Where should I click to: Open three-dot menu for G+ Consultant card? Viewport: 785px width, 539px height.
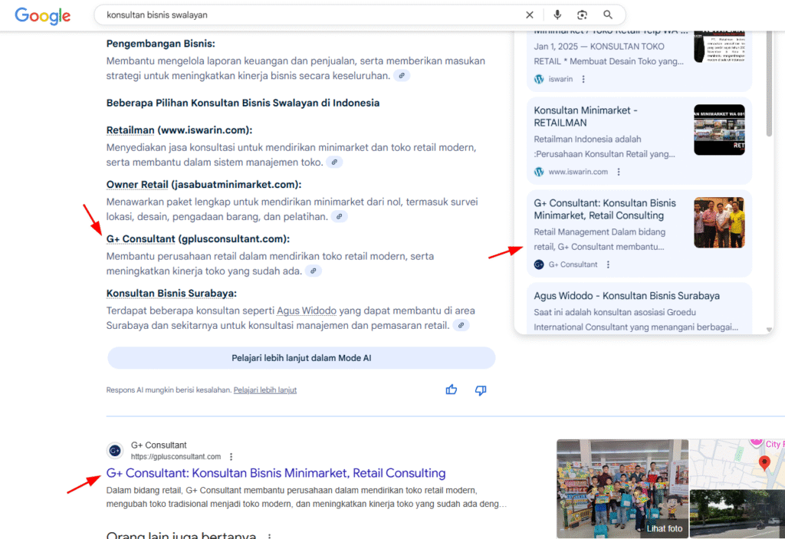(x=609, y=265)
